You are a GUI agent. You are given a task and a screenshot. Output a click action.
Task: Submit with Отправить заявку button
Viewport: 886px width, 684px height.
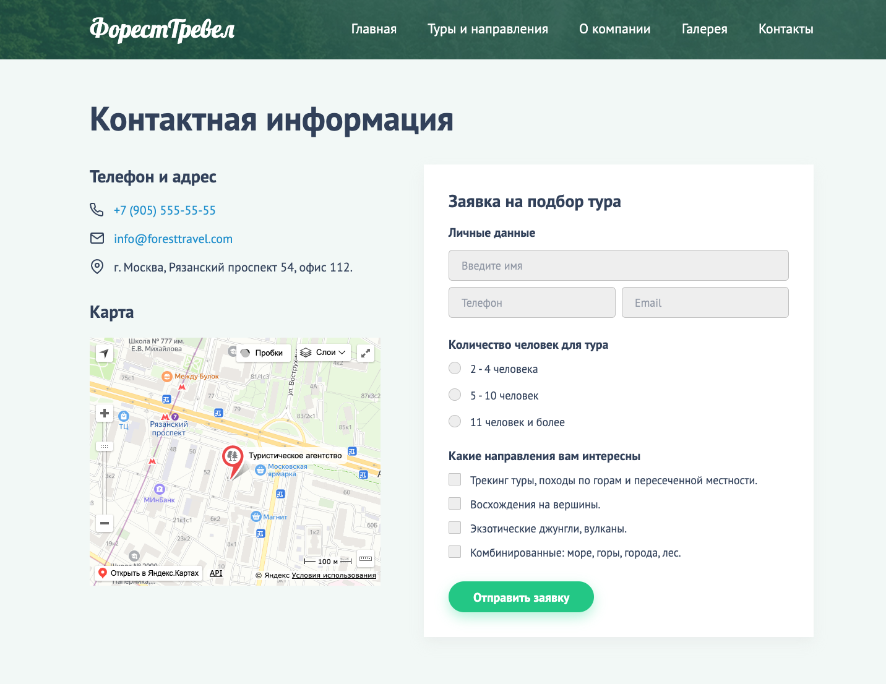point(521,597)
